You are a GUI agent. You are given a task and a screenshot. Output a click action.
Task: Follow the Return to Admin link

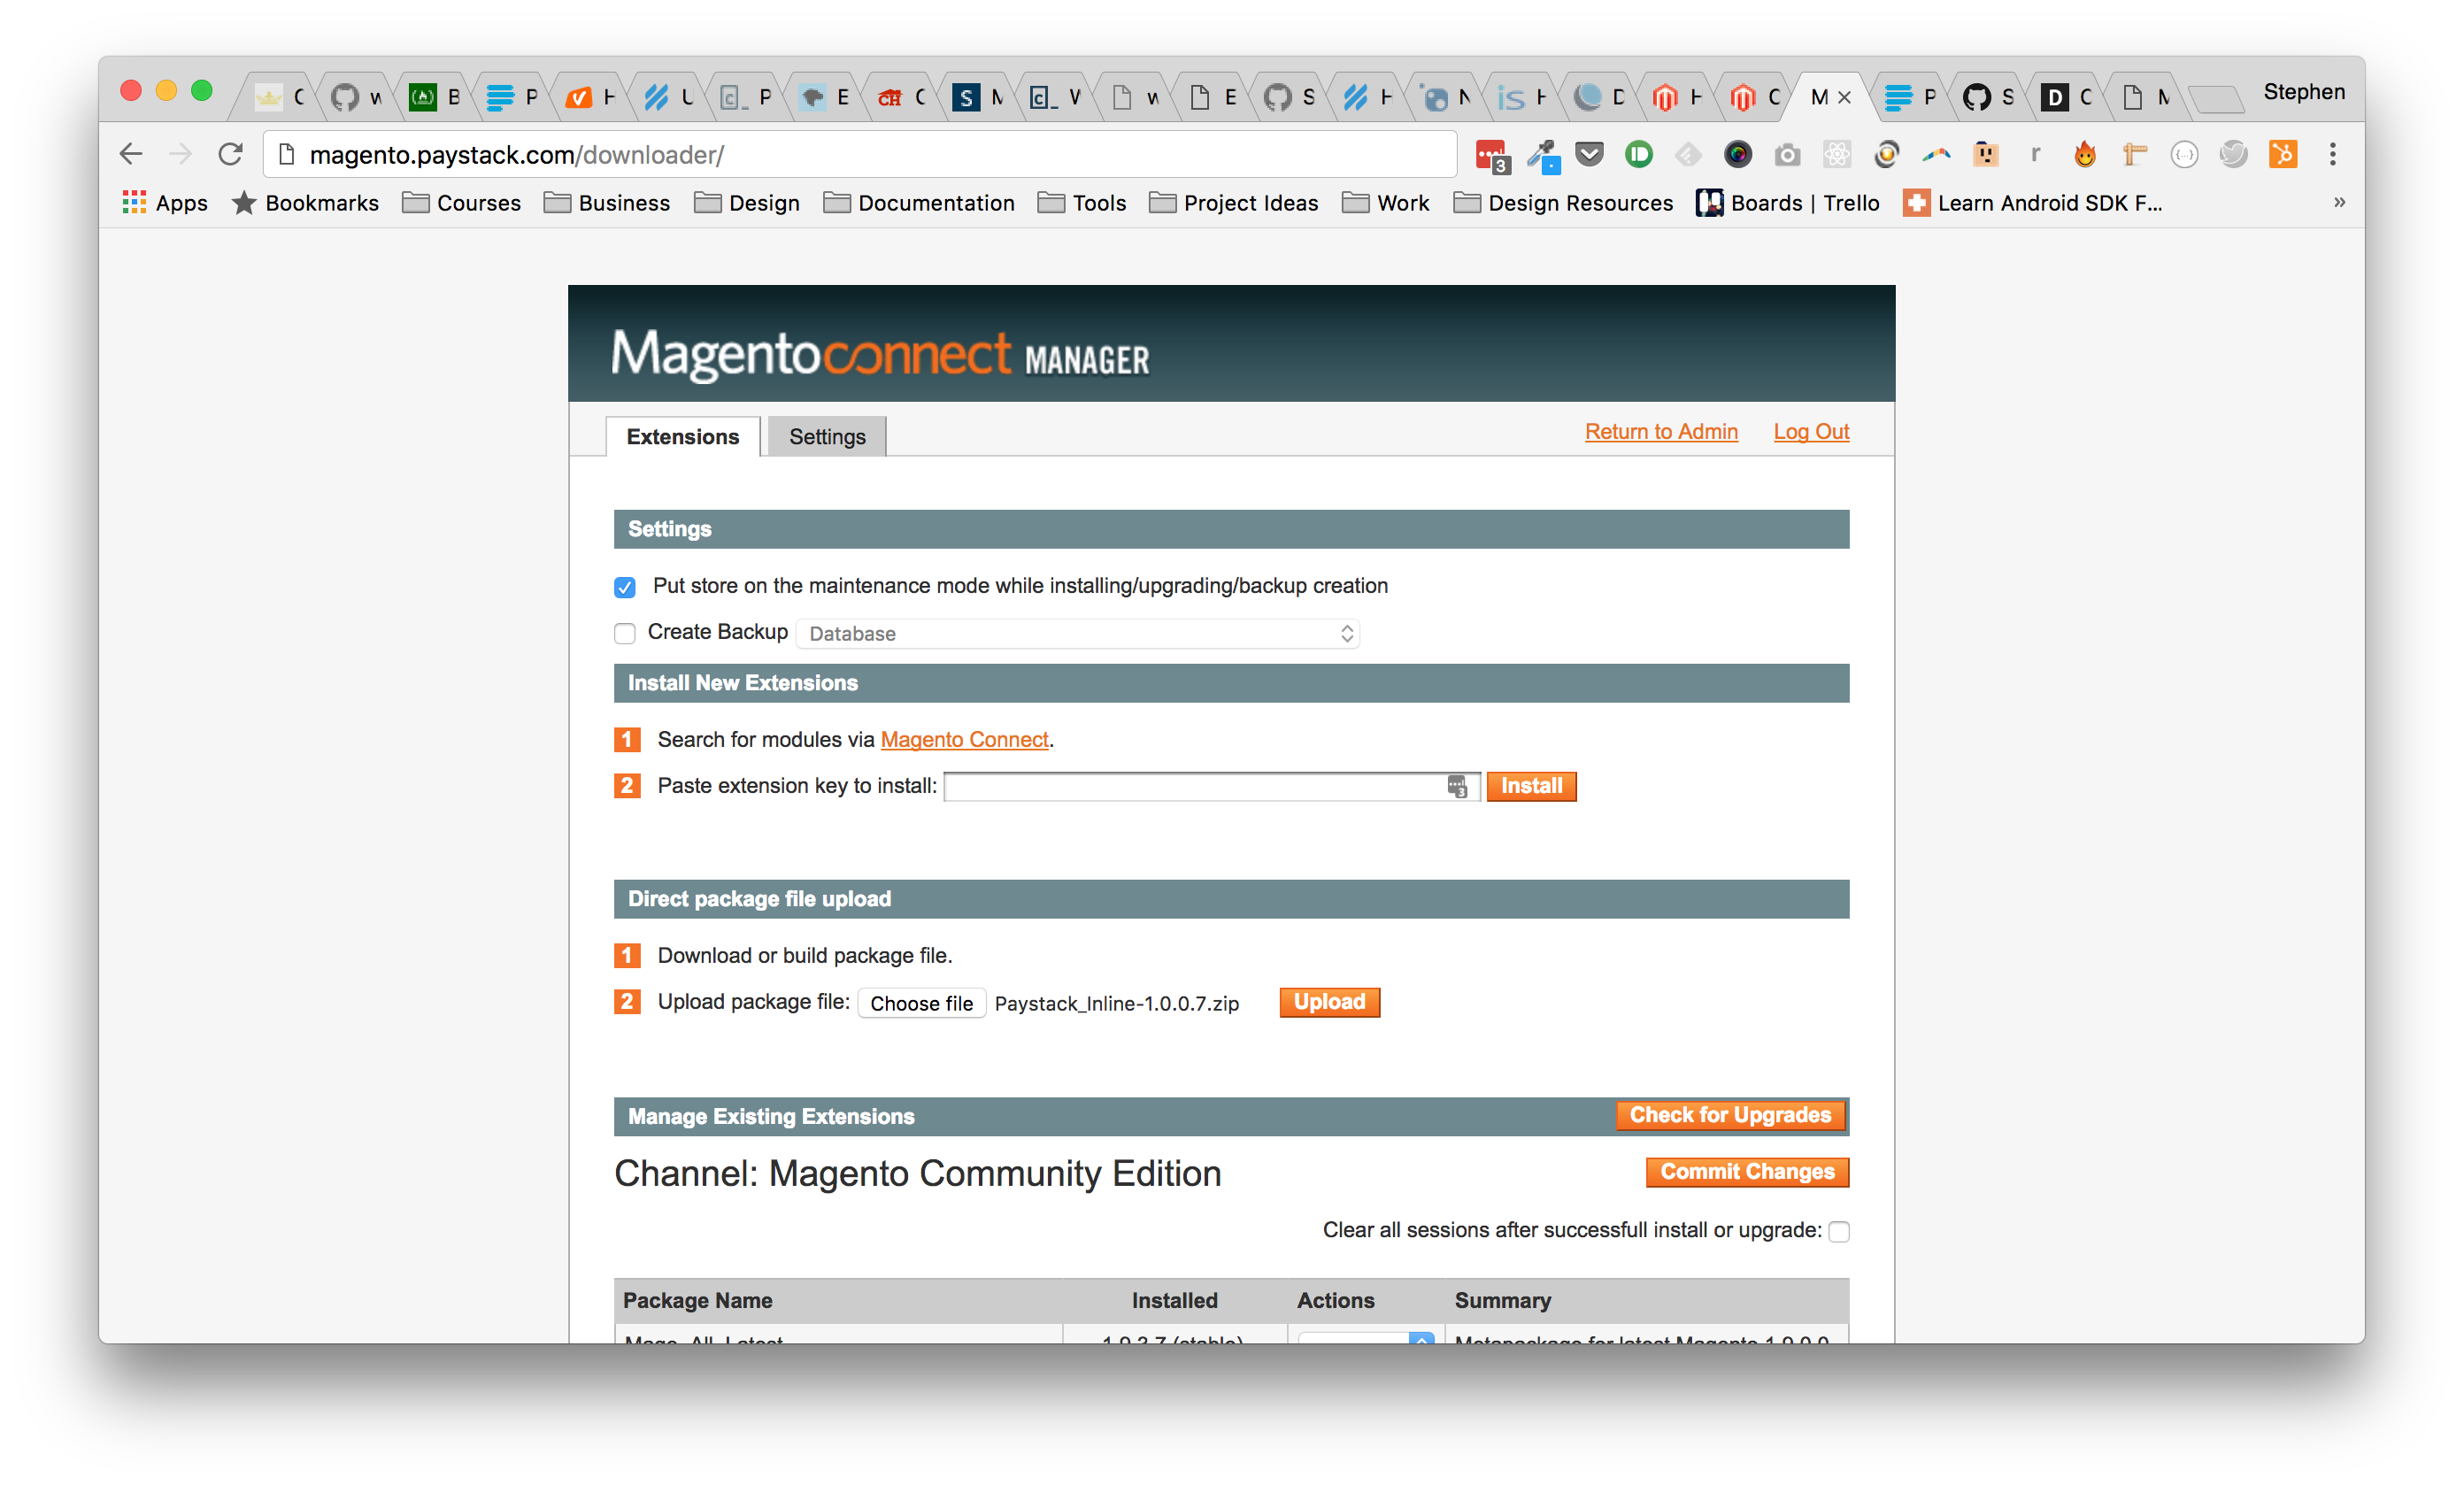pos(1661,431)
